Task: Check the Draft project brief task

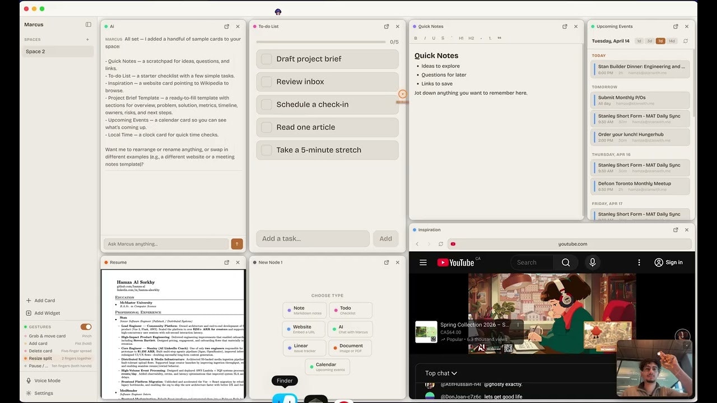Action: [267, 59]
